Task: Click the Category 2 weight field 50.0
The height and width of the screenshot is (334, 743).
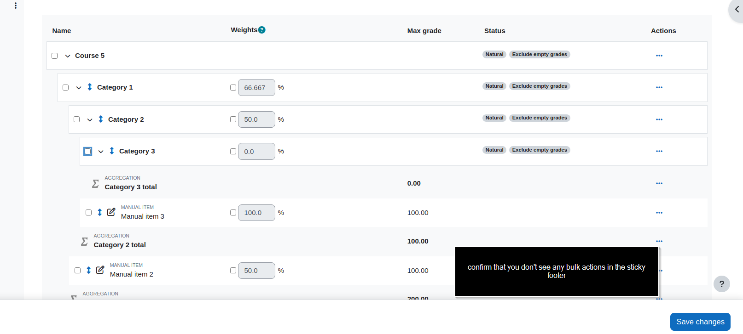Action: [256, 119]
